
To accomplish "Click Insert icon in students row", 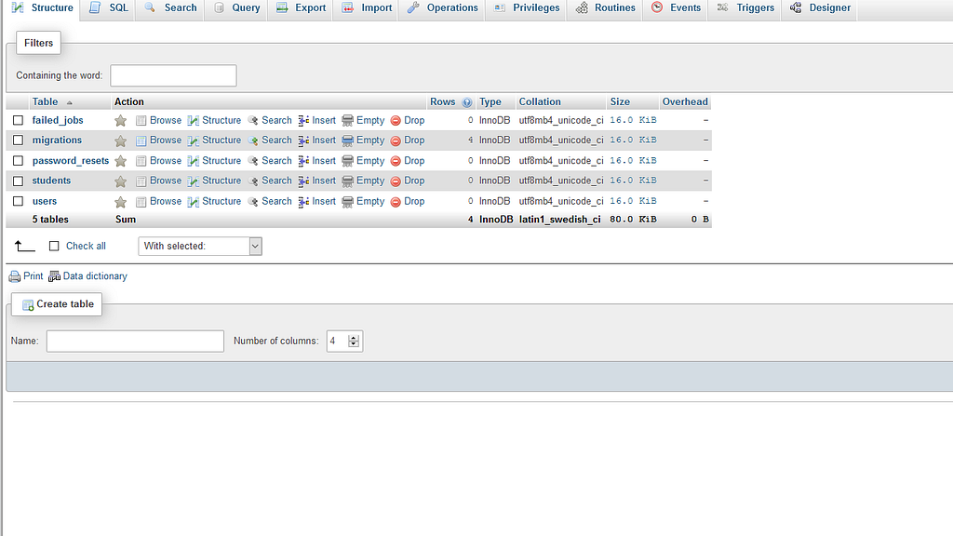I will [304, 181].
